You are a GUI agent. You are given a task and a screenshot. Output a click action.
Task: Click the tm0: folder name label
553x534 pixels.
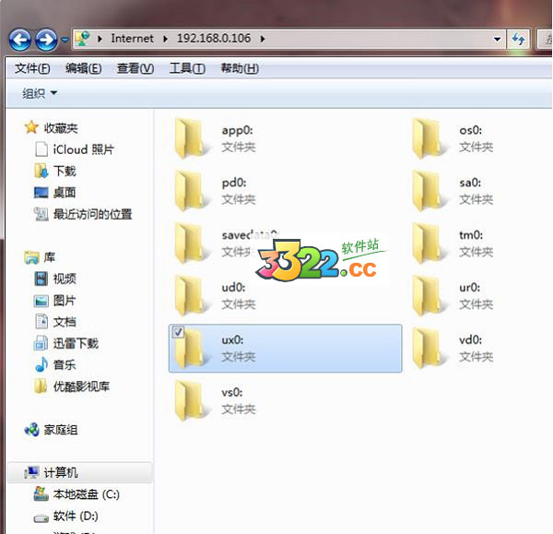471,235
